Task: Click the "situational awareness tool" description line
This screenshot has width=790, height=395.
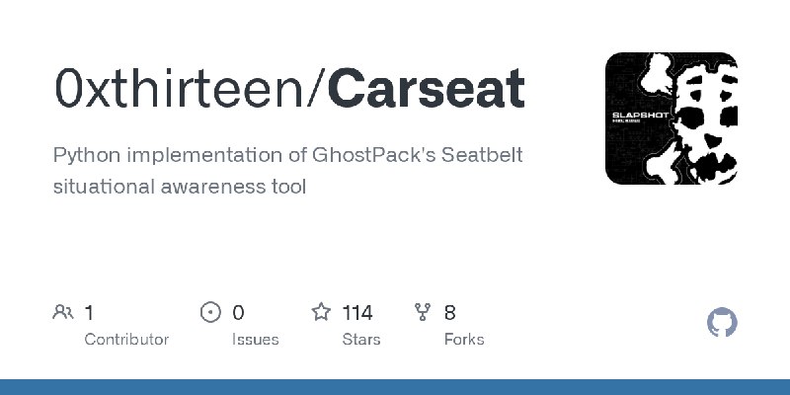Action: point(180,187)
